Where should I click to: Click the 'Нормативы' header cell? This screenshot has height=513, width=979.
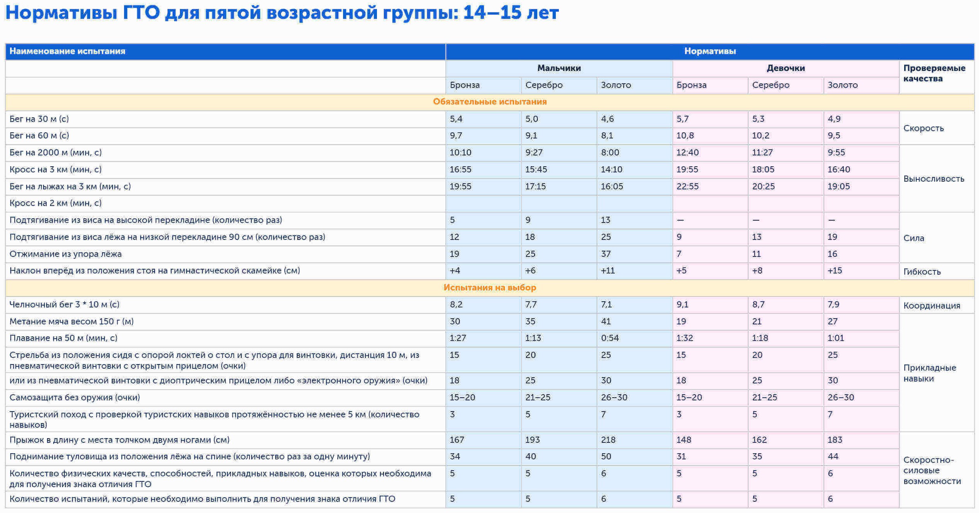710,51
